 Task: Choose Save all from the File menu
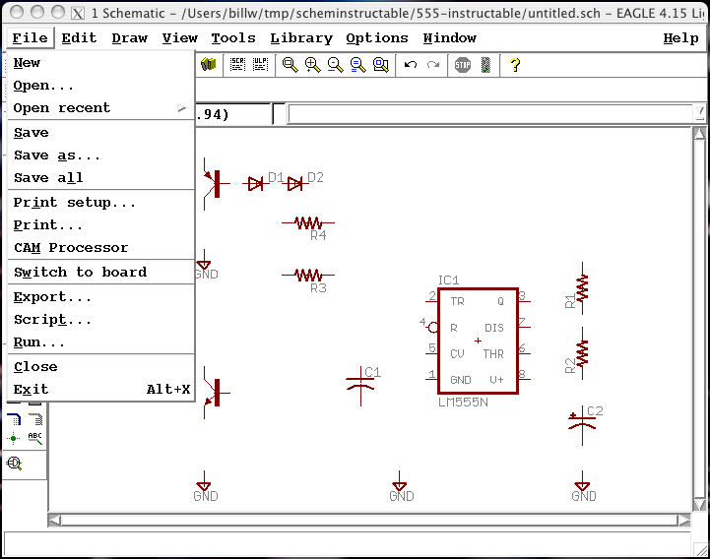click(101, 178)
